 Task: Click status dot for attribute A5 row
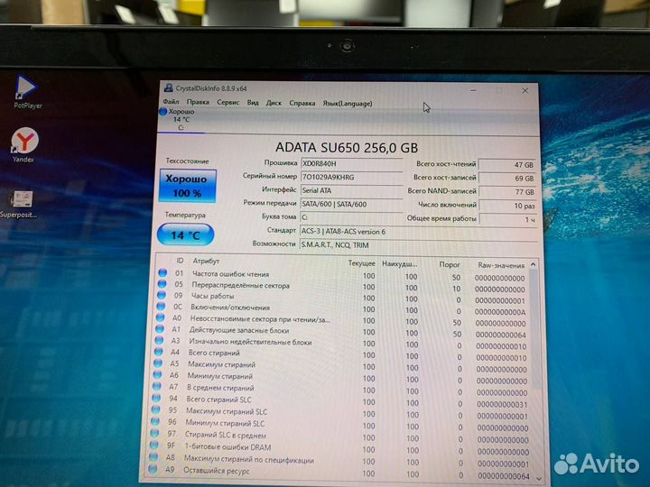(x=158, y=363)
